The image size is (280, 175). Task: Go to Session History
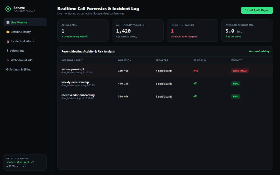(25, 32)
